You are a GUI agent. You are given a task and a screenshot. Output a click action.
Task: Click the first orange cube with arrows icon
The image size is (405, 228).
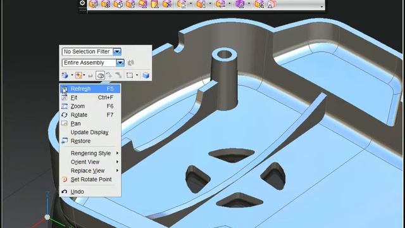point(94,4)
